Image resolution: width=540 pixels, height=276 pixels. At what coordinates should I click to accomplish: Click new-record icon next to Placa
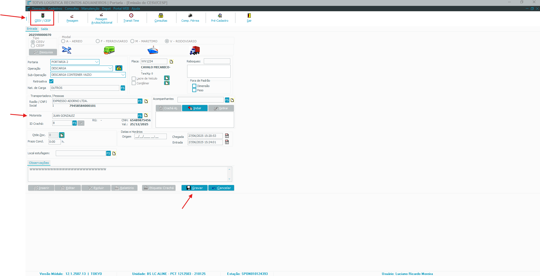click(x=172, y=62)
